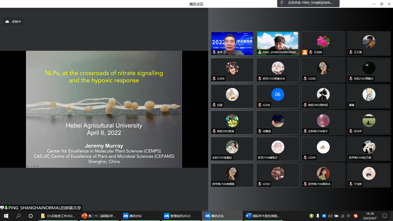Click the orange host icon beside 王荣纳
This screenshot has height=221, width=393.
pos(305,52)
